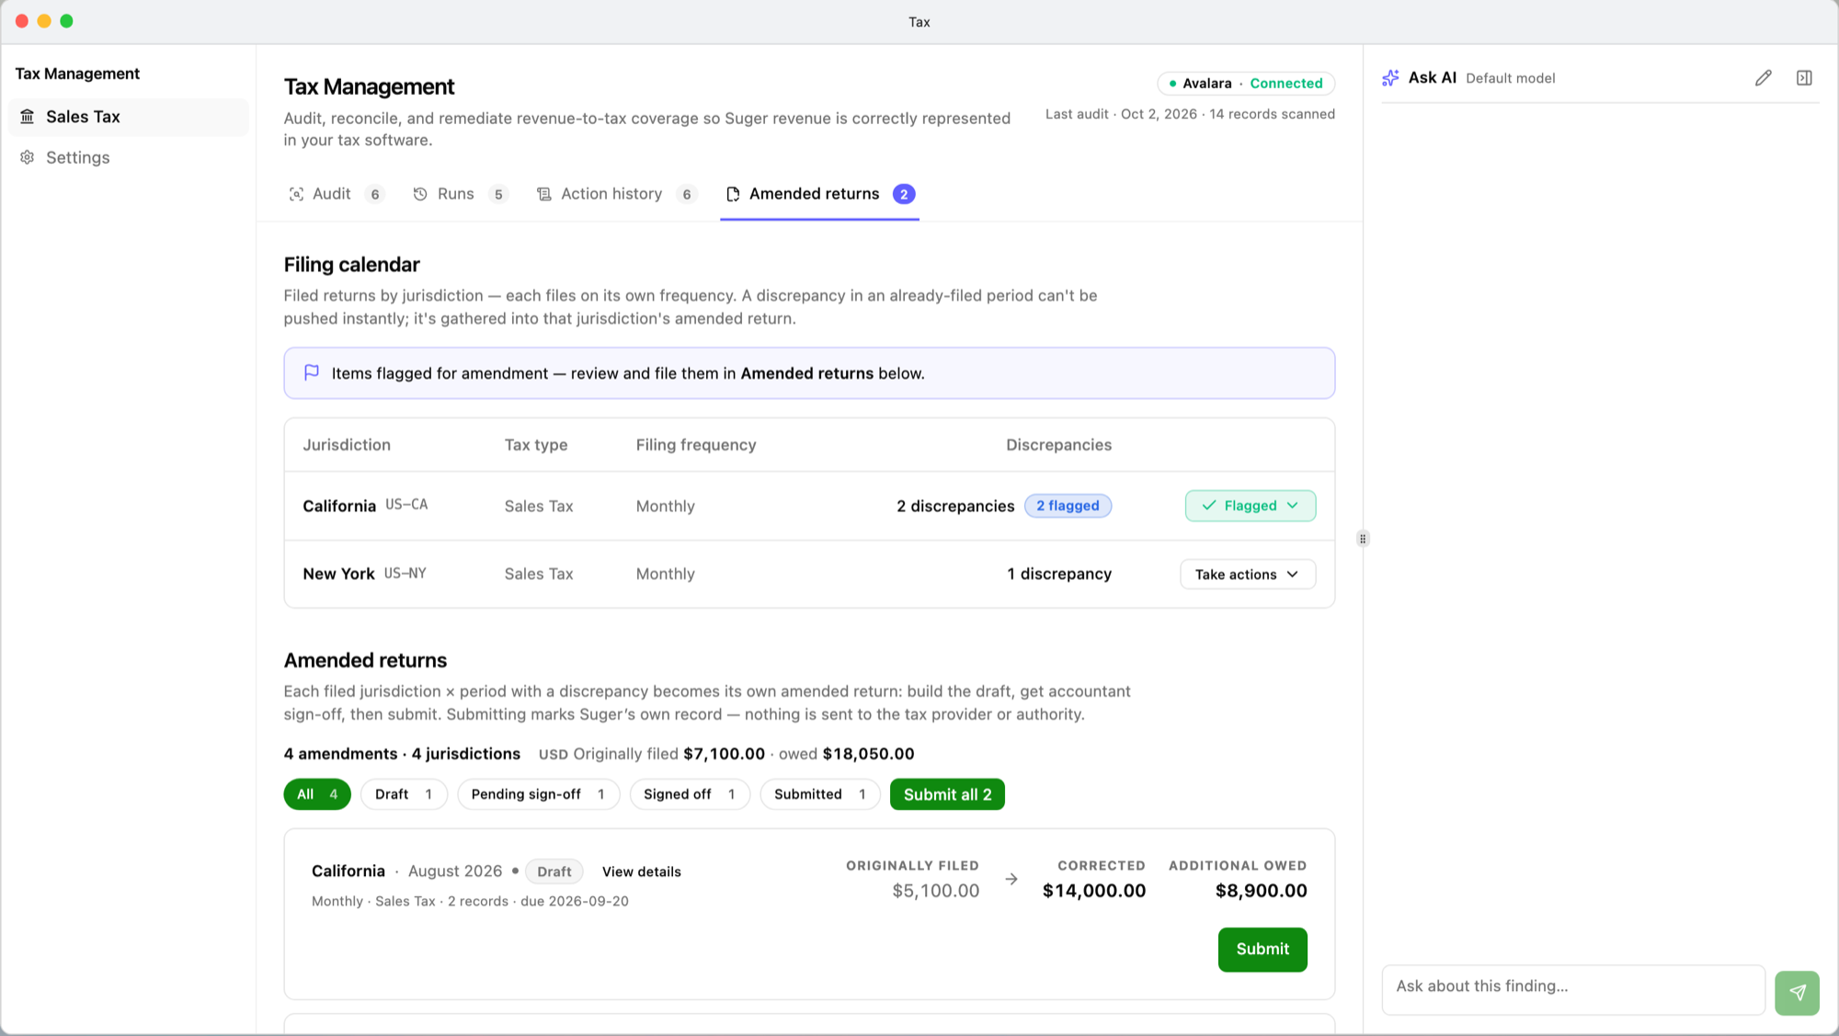Filter amendments by Draft status

pos(404,794)
